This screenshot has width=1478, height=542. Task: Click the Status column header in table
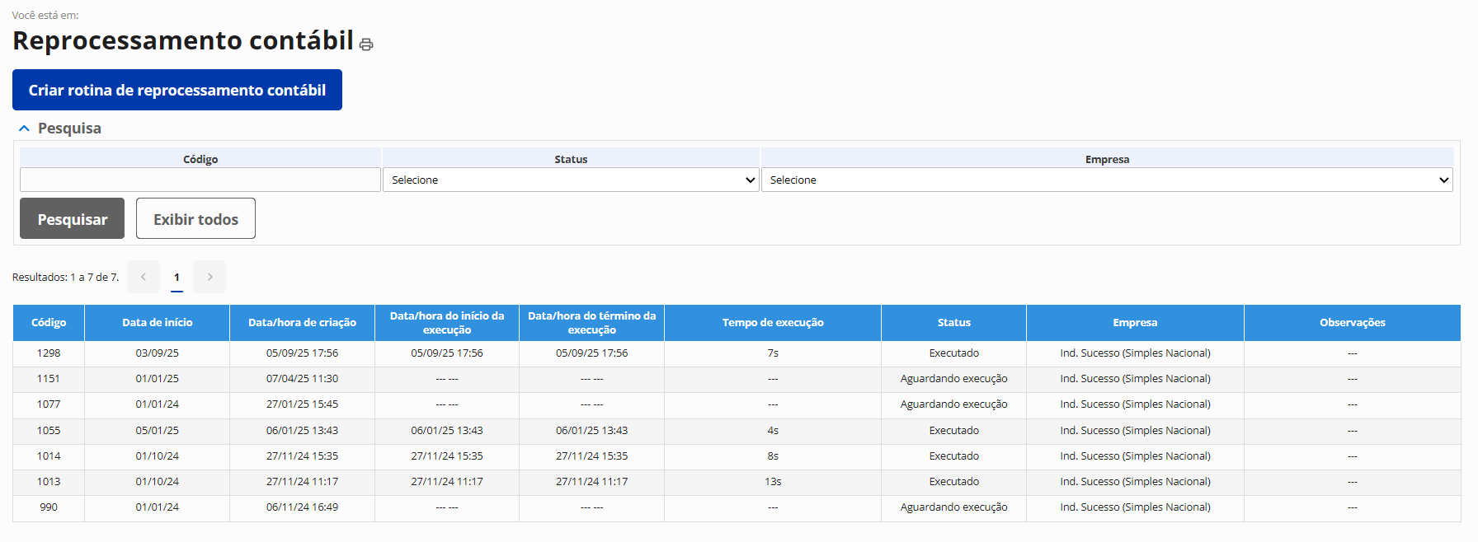coord(953,323)
